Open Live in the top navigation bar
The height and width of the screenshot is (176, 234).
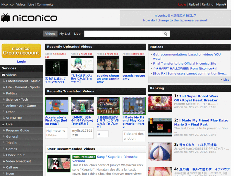(x=31, y=4)
